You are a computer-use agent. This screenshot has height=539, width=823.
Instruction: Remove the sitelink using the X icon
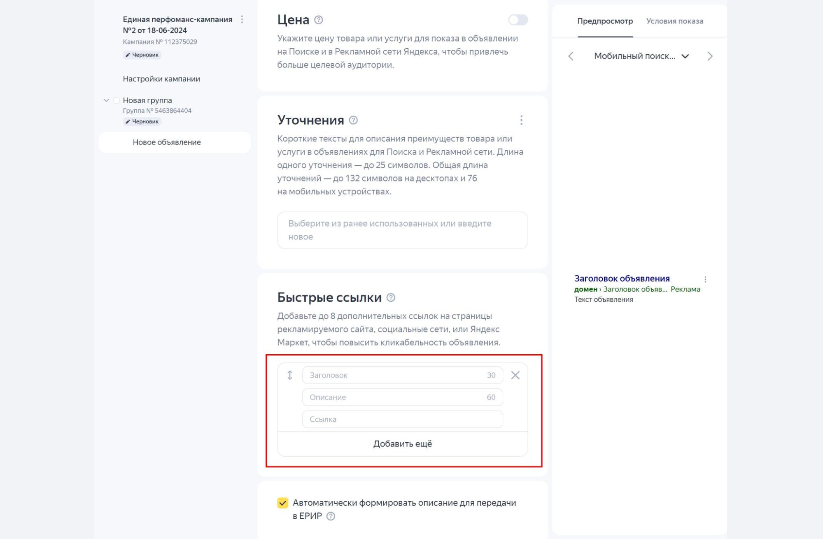(515, 375)
